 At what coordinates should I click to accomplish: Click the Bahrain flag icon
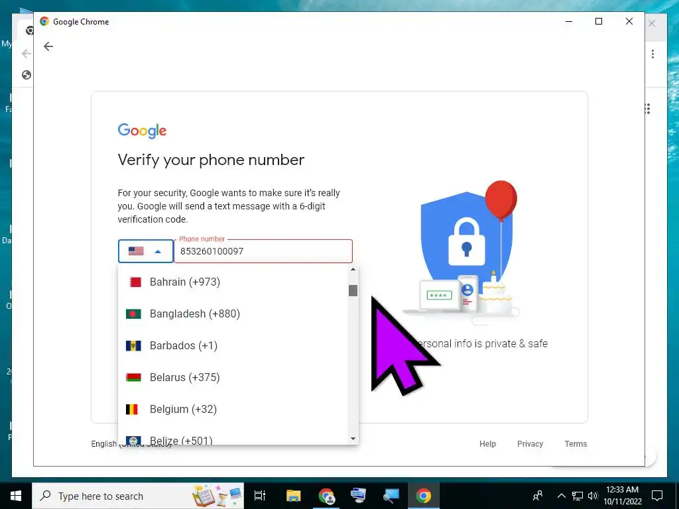point(135,282)
